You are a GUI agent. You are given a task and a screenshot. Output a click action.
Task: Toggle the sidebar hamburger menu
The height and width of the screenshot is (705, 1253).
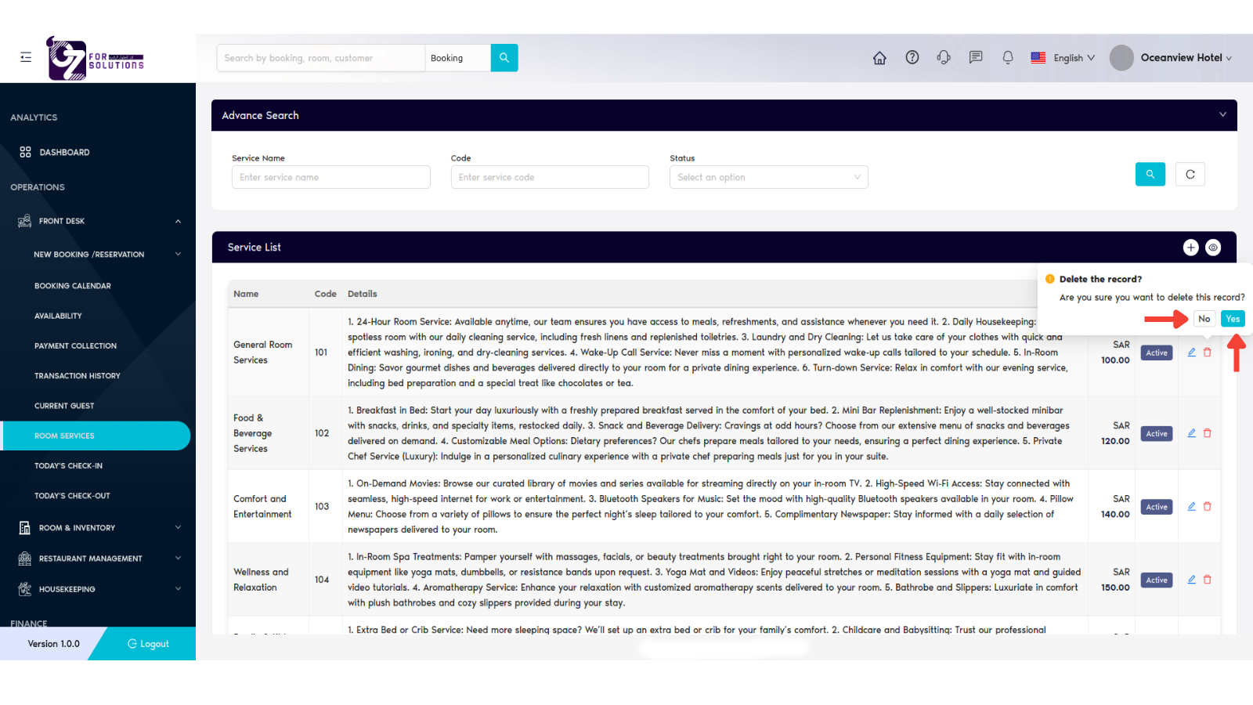[26, 57]
